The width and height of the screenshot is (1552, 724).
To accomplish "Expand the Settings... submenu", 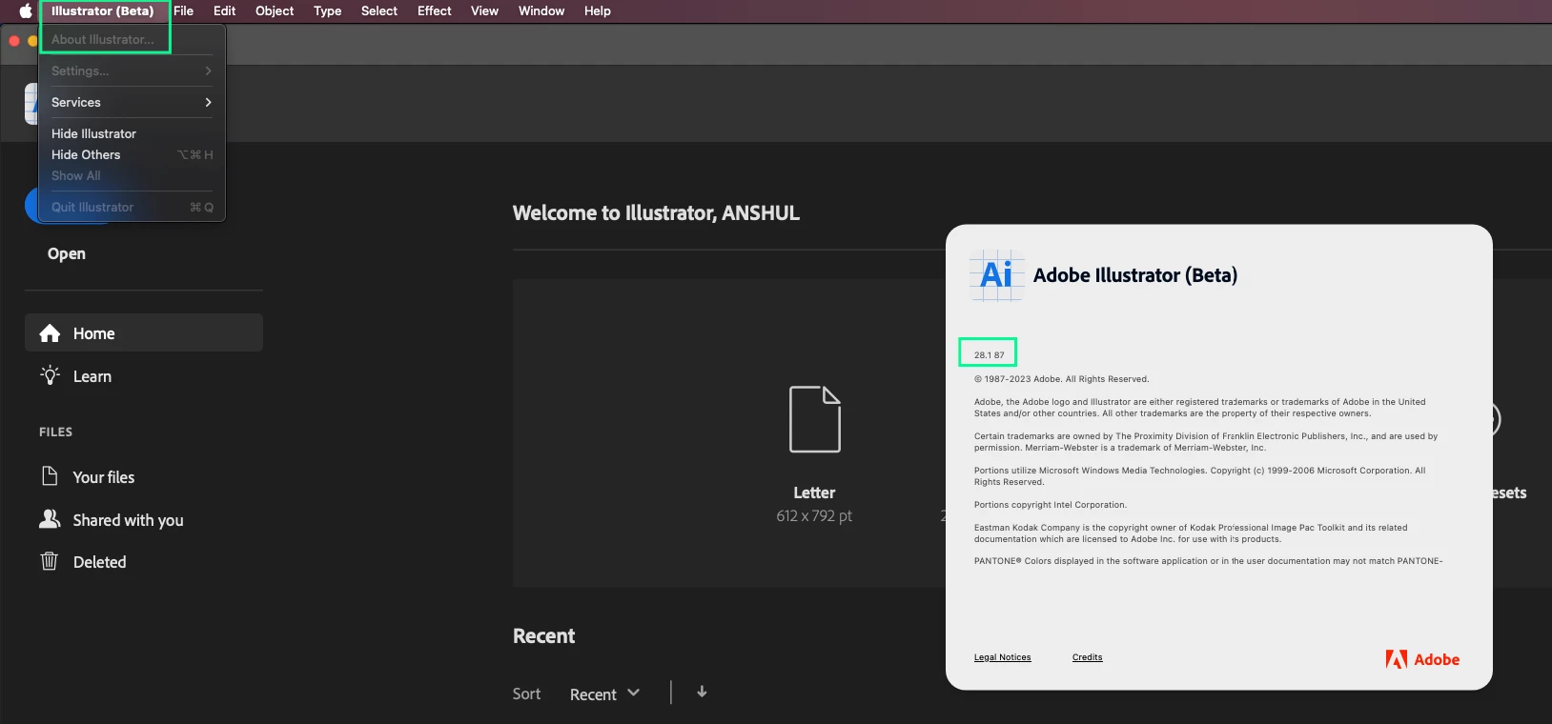I will (132, 70).
